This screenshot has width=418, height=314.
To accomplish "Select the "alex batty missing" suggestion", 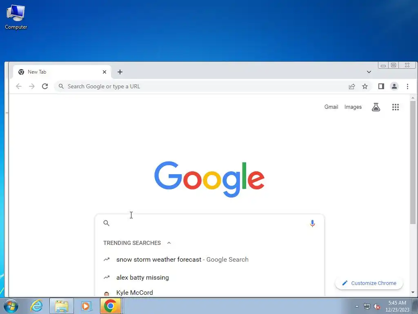I will pos(209,278).
